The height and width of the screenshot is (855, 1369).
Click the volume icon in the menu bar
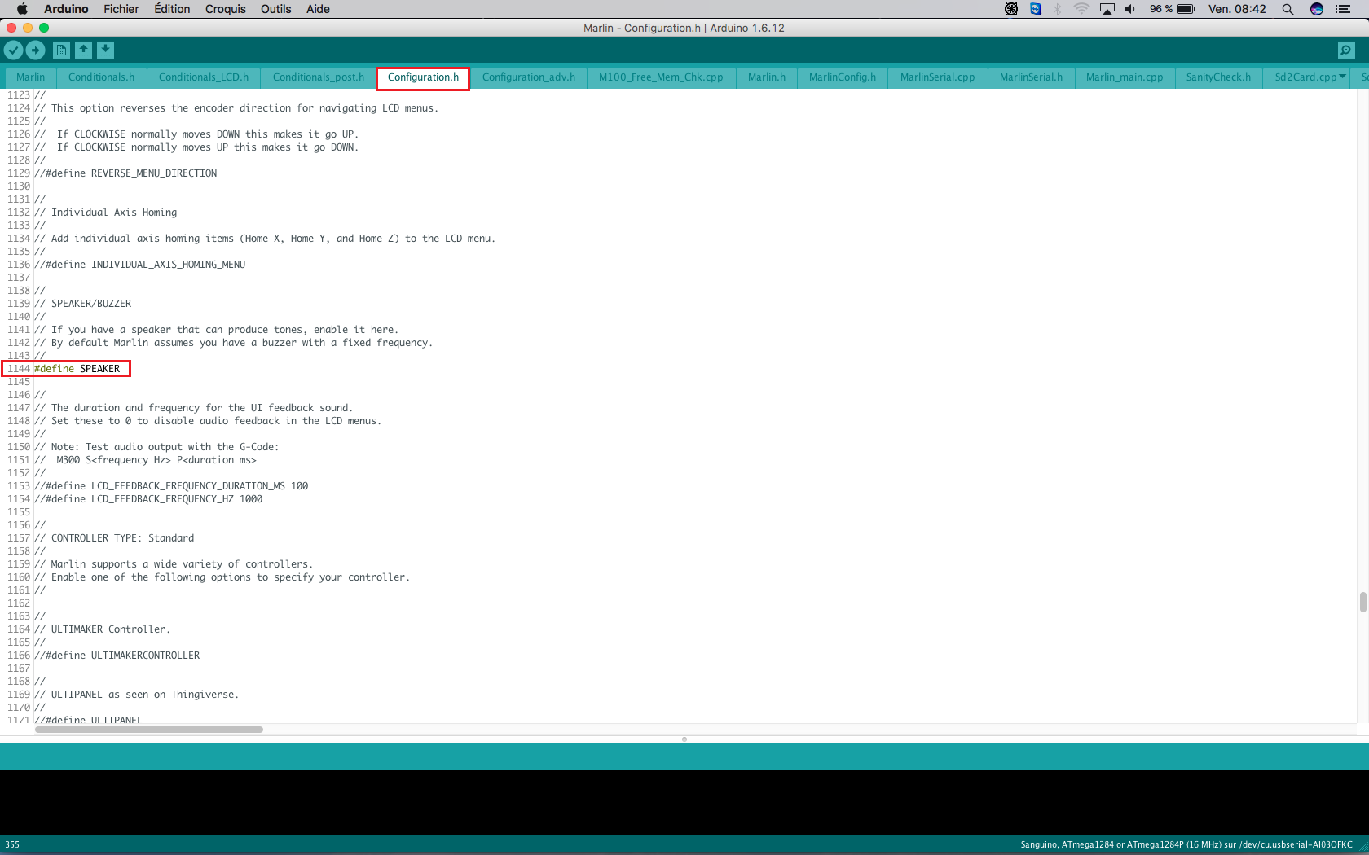coord(1129,9)
